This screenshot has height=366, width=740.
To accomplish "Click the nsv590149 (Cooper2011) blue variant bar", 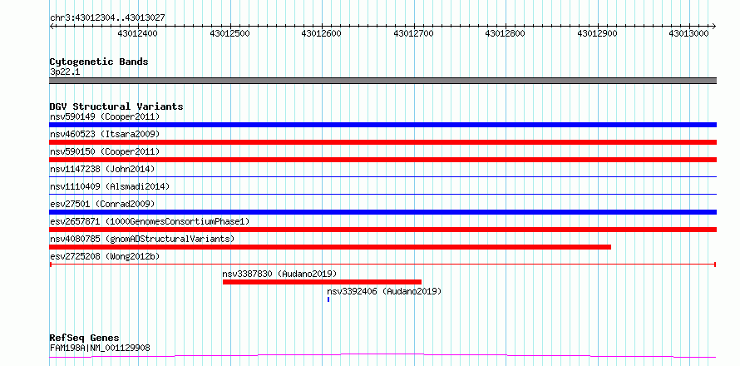I will pos(382,125).
